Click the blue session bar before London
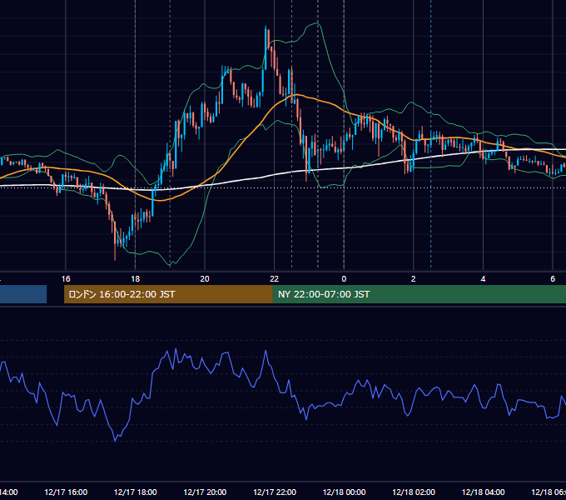 point(23,294)
